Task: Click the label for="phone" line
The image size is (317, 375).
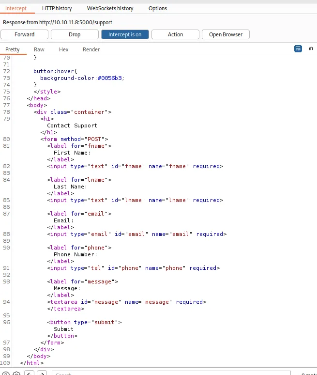Action: point(79,248)
